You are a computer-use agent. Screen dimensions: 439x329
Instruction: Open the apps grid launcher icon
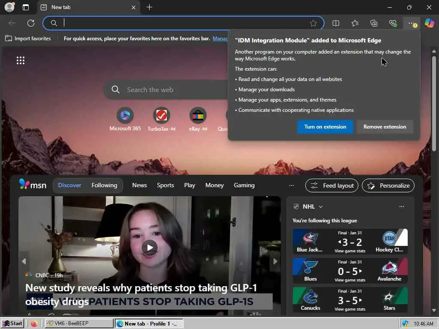[21, 60]
